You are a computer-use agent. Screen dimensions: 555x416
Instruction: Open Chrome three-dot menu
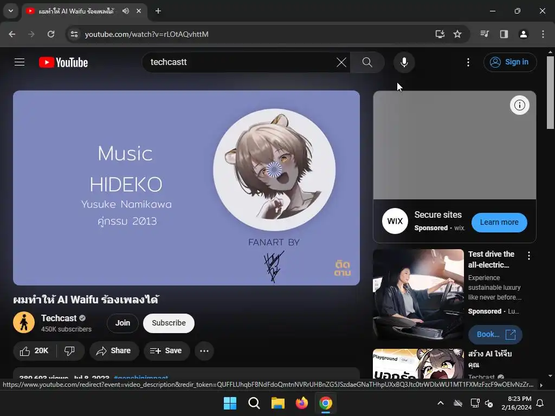pos(543,34)
